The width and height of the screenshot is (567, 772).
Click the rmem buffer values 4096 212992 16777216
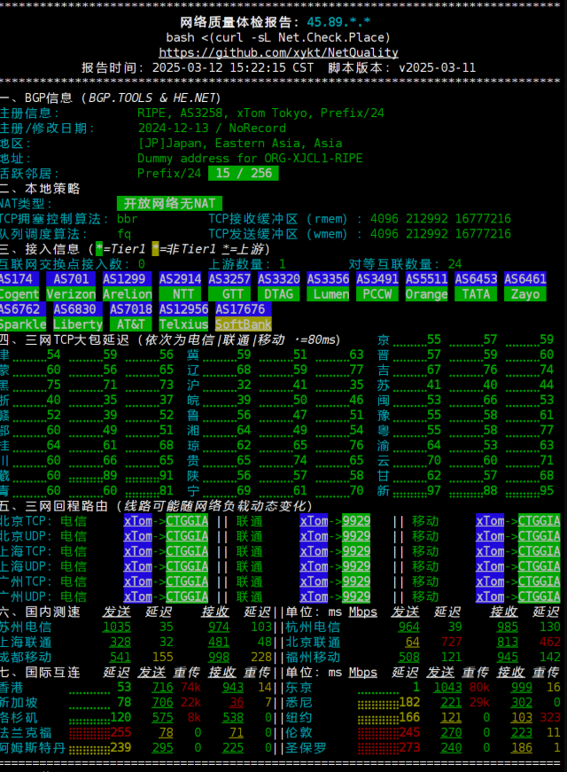tap(440, 219)
